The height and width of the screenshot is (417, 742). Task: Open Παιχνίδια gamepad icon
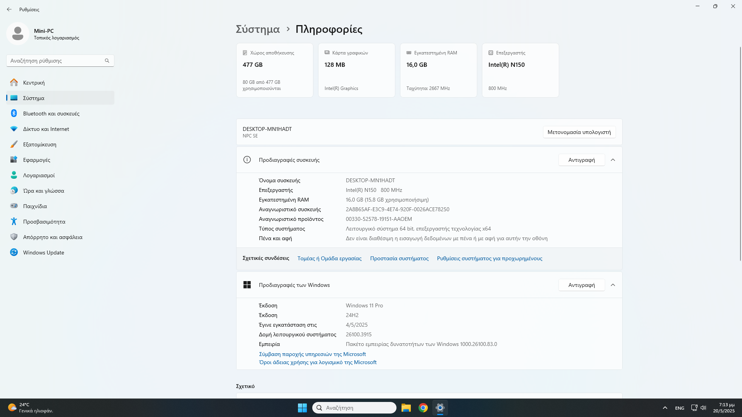14,206
